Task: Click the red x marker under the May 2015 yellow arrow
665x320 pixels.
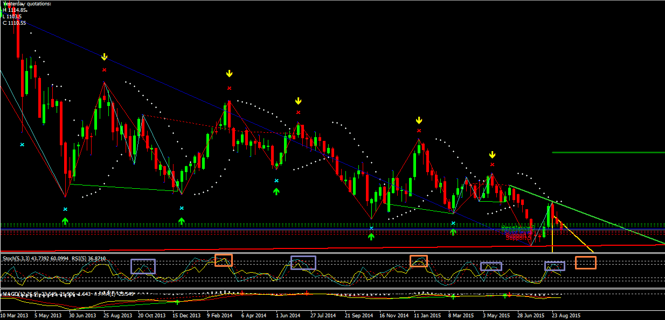Action: (x=492, y=164)
